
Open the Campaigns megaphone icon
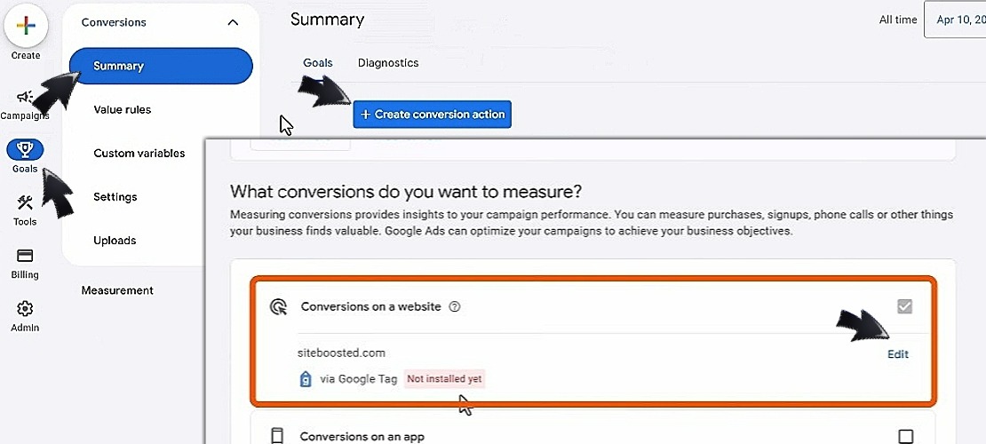25,97
